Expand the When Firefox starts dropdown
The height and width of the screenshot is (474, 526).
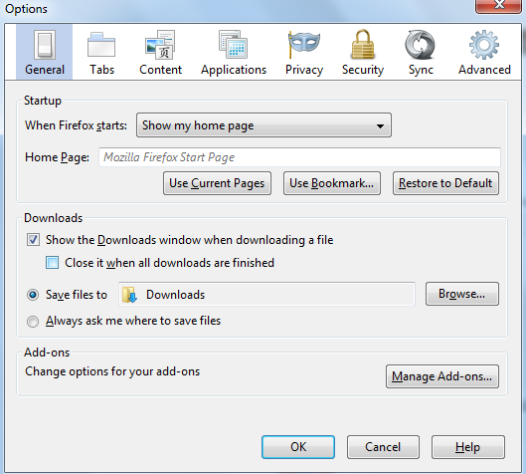point(263,125)
